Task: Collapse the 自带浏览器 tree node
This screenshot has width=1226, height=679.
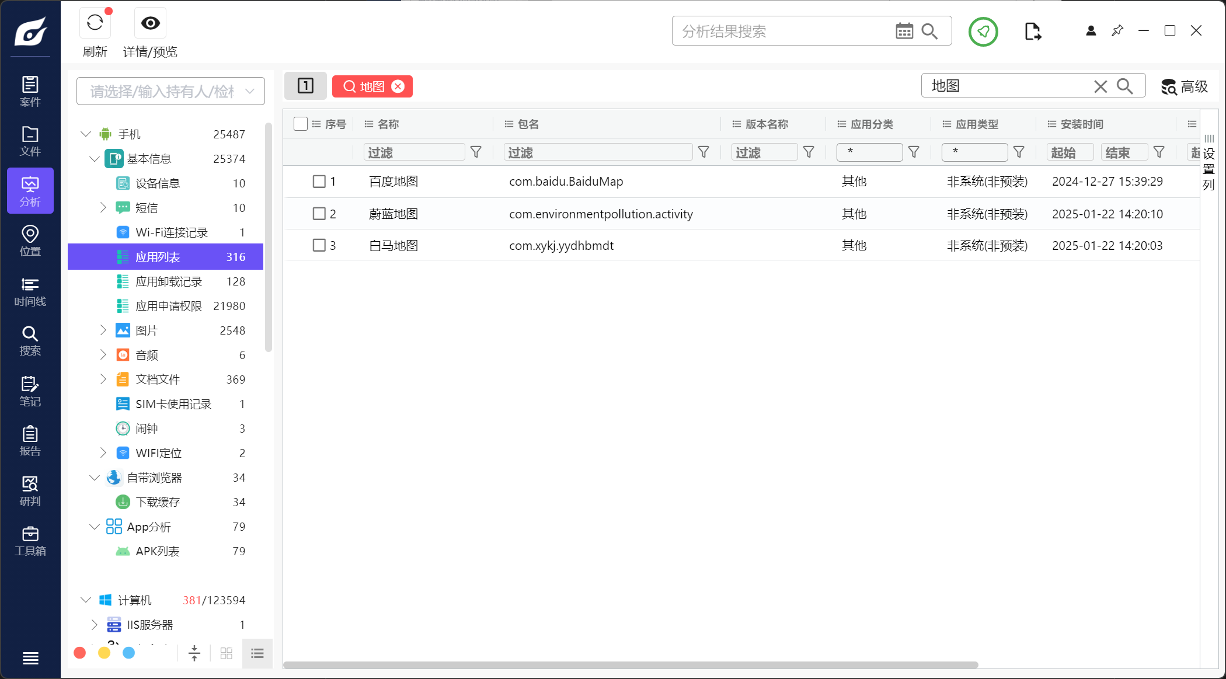Action: (x=94, y=478)
